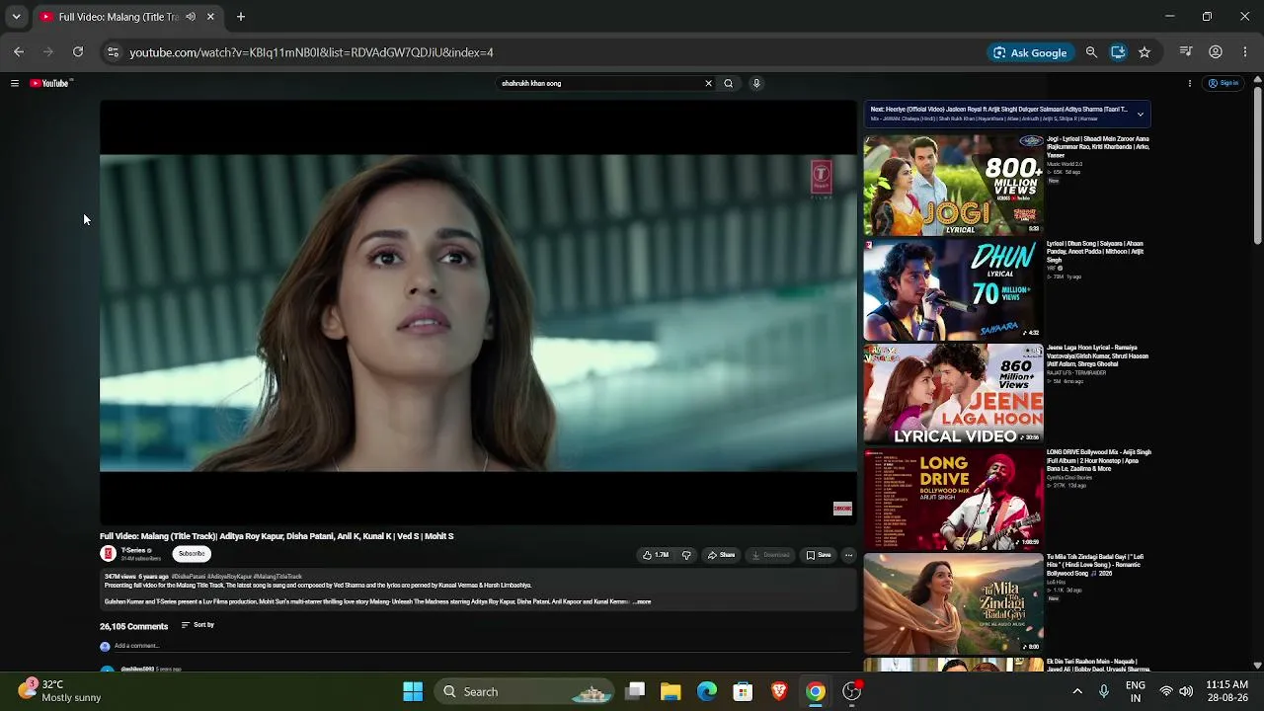The image size is (1264, 711).
Task: Open Chrome profile icon
Action: click(1216, 52)
